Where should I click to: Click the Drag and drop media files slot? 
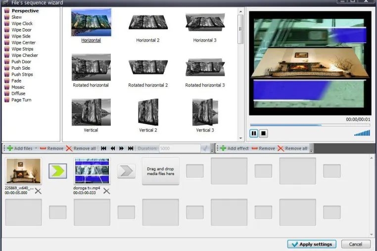(161, 171)
